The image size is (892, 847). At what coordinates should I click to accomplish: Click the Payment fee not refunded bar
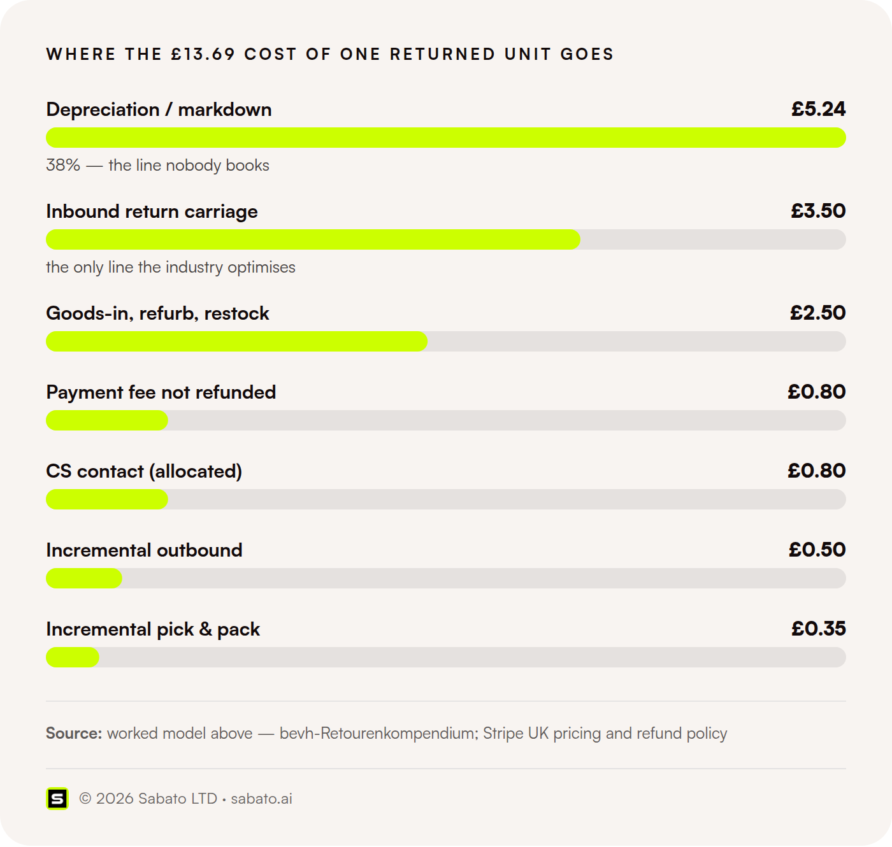click(x=446, y=420)
